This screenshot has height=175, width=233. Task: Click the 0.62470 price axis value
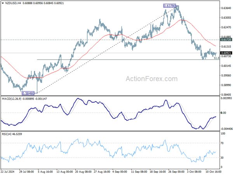coord(226,27)
